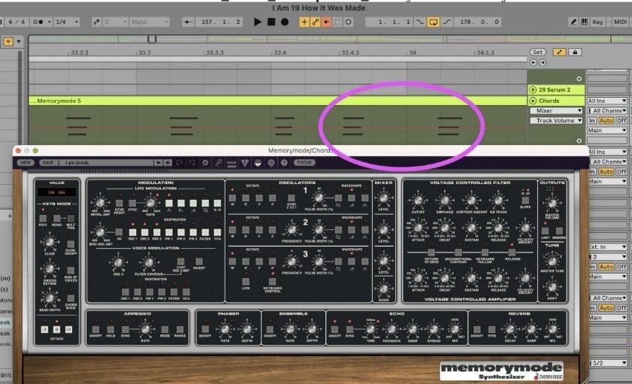
Task: Toggle the Loop switch in transport
Action: coord(434,22)
